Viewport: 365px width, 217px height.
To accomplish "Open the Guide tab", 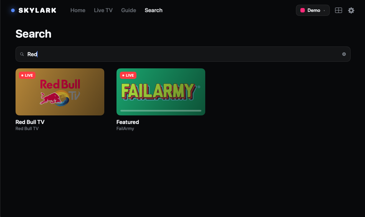I will [129, 10].
